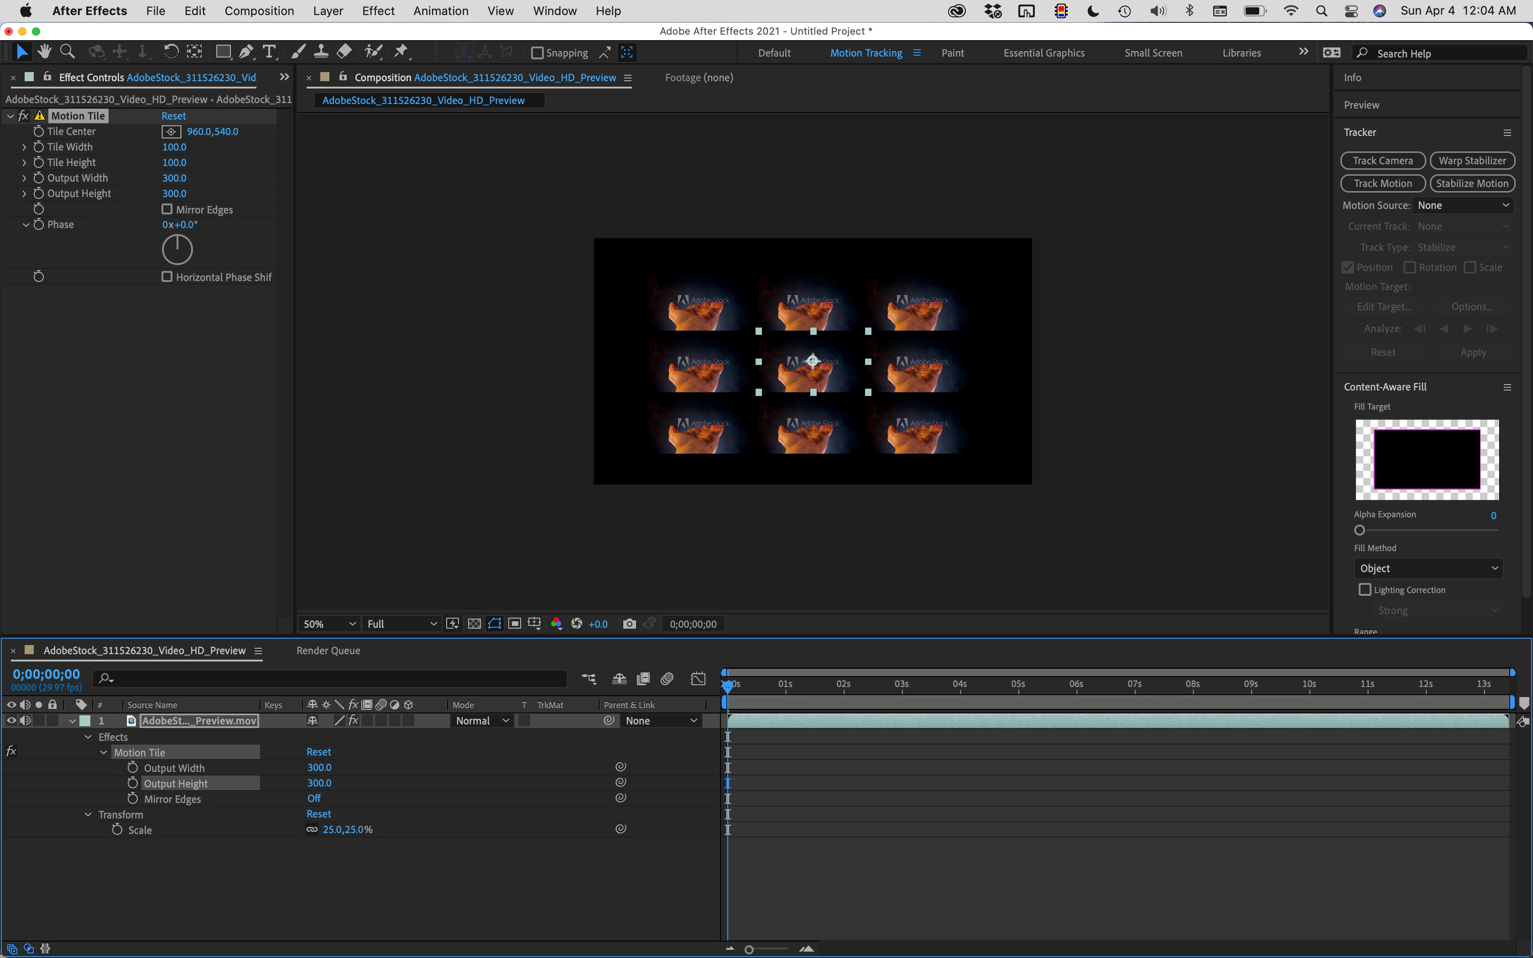The width and height of the screenshot is (1533, 958).
Task: Click the Take Snapshot camera icon
Action: (x=628, y=624)
